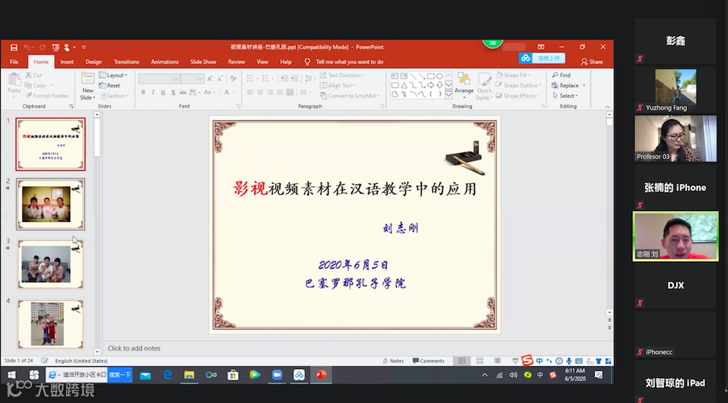The height and width of the screenshot is (403, 728).
Task: Open the Zoom icon in the taskbar
Action: coord(277,374)
